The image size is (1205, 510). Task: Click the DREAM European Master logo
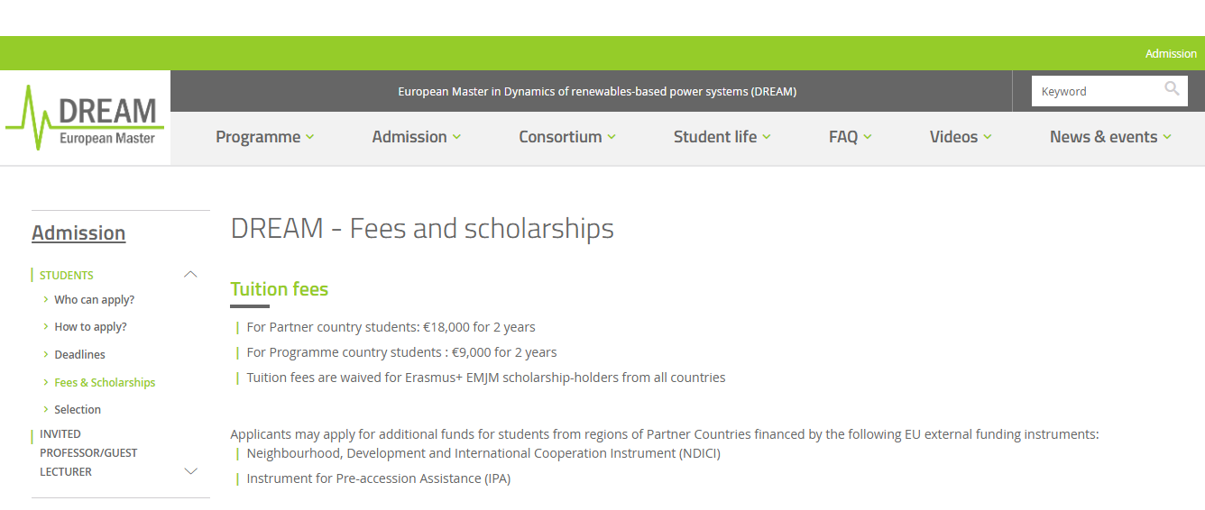click(x=85, y=118)
